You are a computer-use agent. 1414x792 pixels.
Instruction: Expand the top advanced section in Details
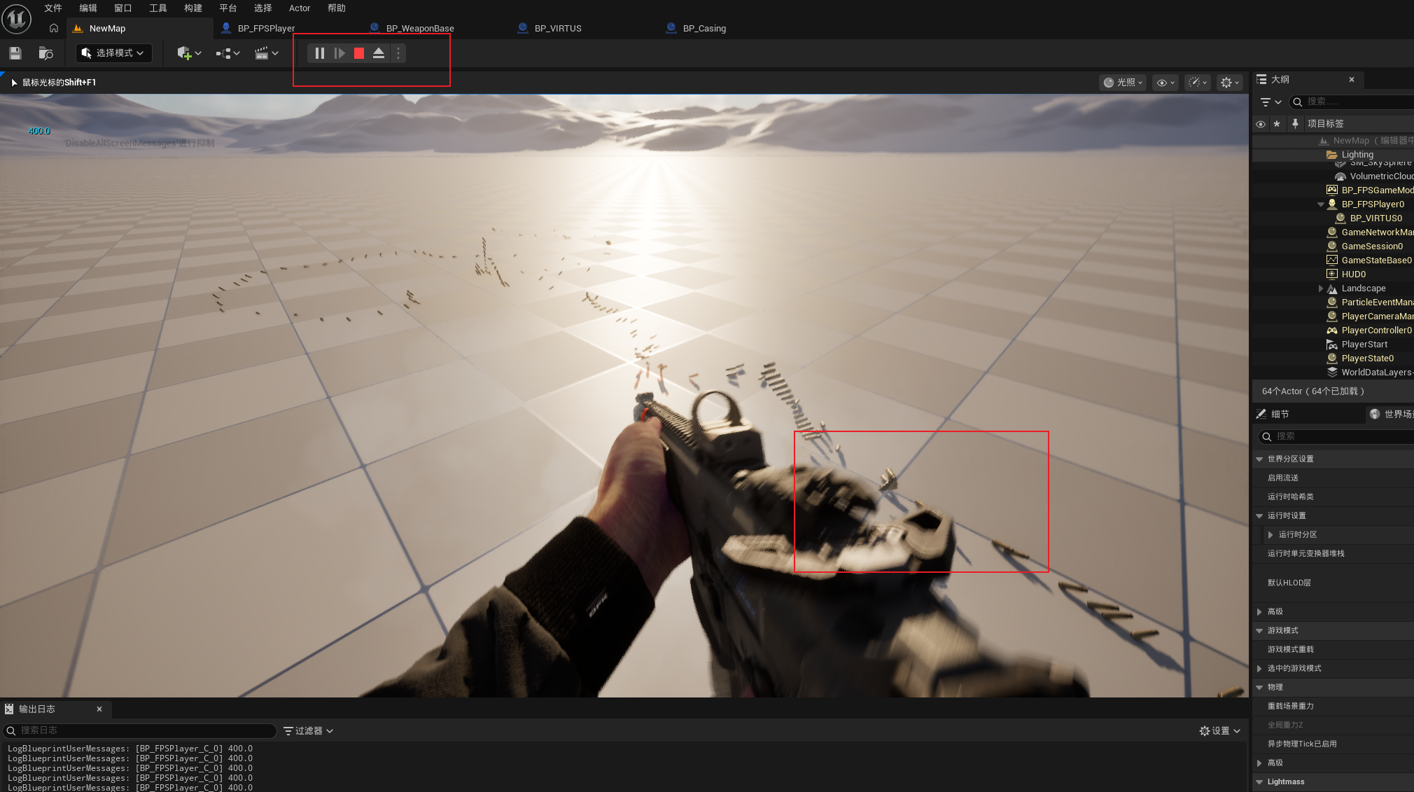click(1259, 612)
